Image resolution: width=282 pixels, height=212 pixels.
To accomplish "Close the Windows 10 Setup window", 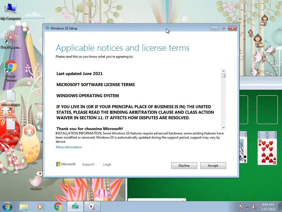I will (x=232, y=28).
